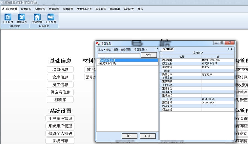Open the 帮助 menu

(x=140, y=9)
